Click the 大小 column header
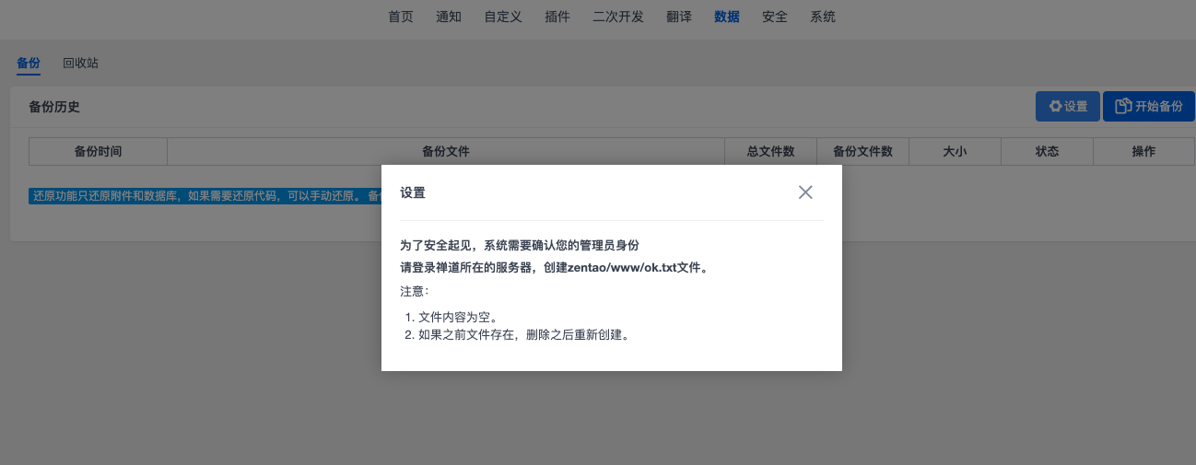The width and height of the screenshot is (1196, 465). 955,152
